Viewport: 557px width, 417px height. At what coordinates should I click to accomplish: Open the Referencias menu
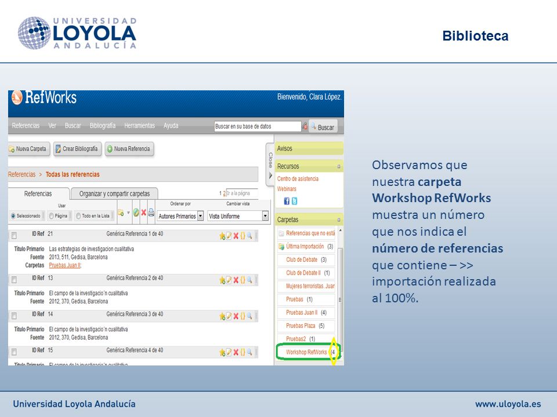(x=26, y=126)
